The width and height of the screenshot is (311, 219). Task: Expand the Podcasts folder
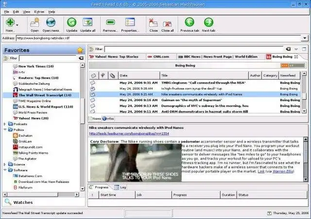click(x=5, y=124)
